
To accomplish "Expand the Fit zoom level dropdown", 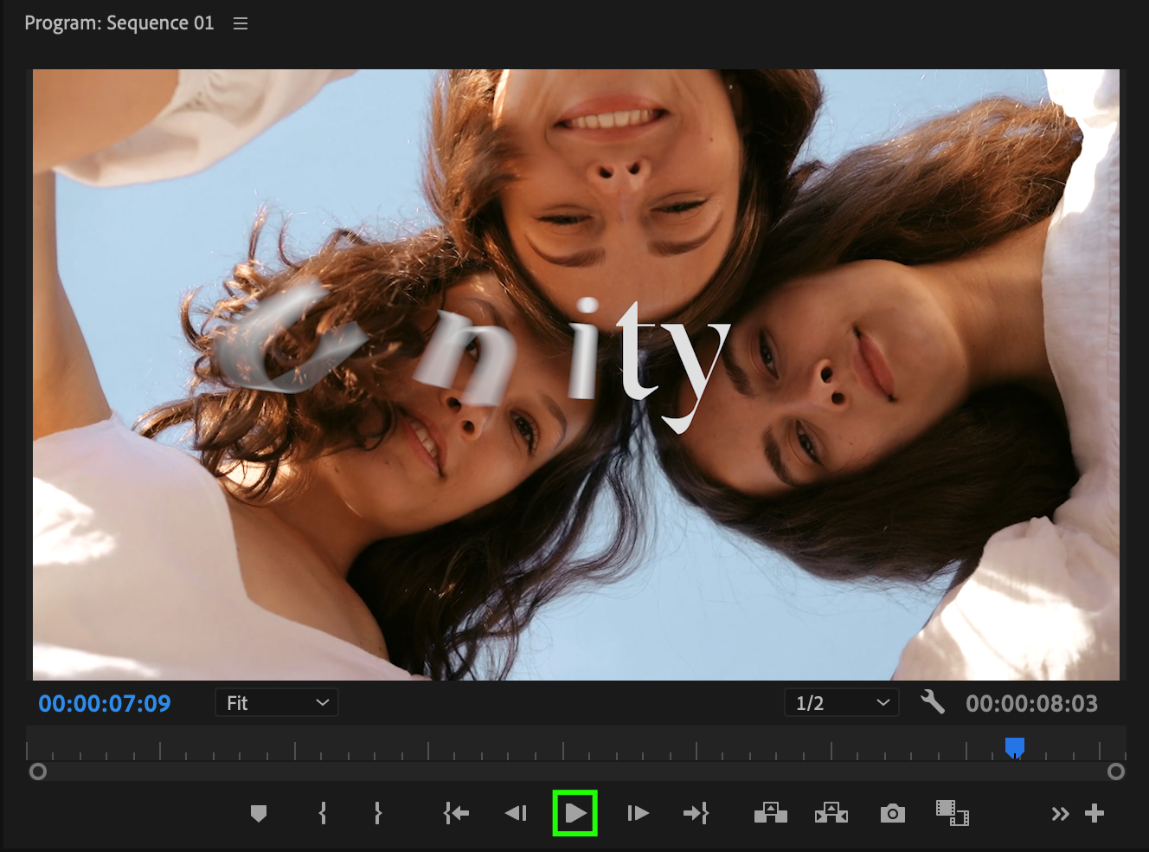I will click(276, 703).
